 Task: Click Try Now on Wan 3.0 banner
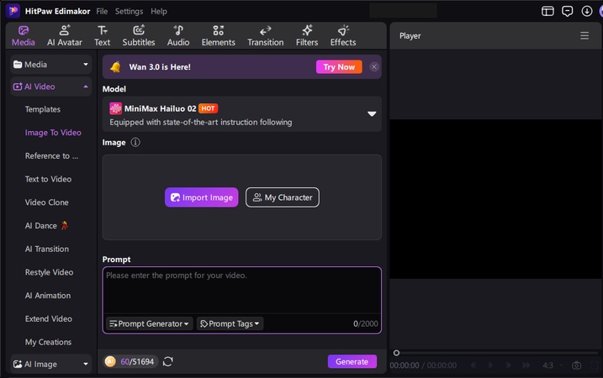click(339, 67)
